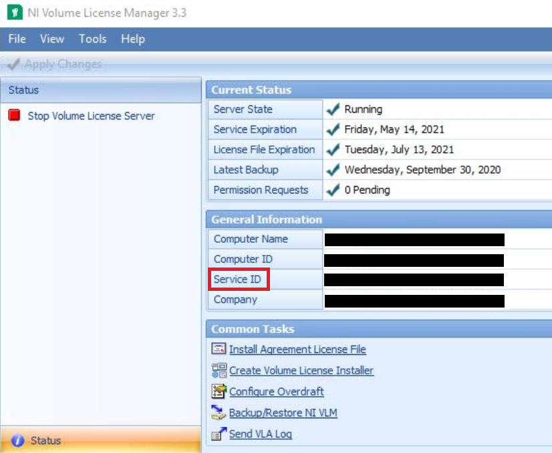Open the View menu
Image resolution: width=552 pixels, height=453 pixels.
point(52,39)
